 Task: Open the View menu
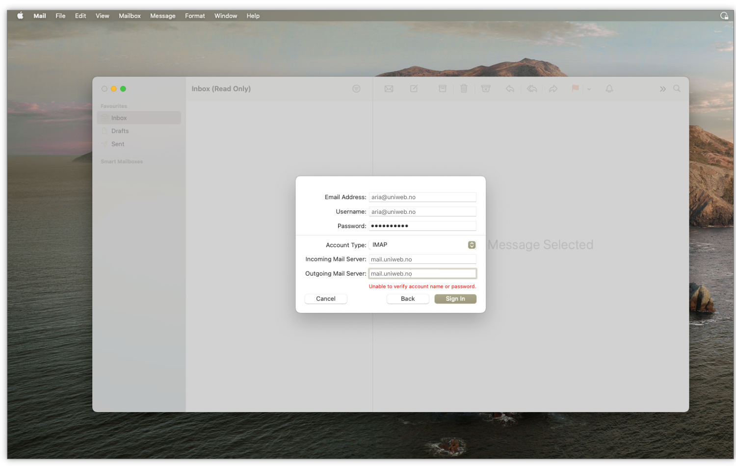(x=103, y=16)
